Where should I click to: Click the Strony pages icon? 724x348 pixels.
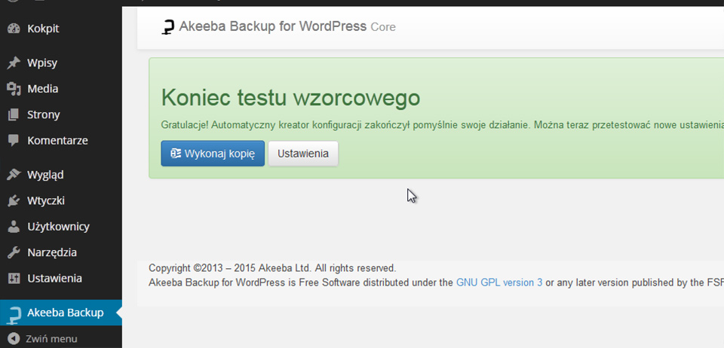point(14,114)
